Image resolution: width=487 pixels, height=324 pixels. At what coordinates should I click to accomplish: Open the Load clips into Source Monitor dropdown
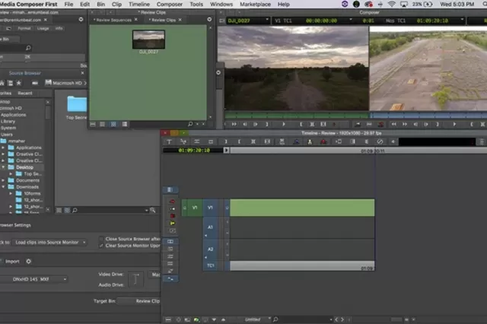pyautogui.click(x=50, y=243)
